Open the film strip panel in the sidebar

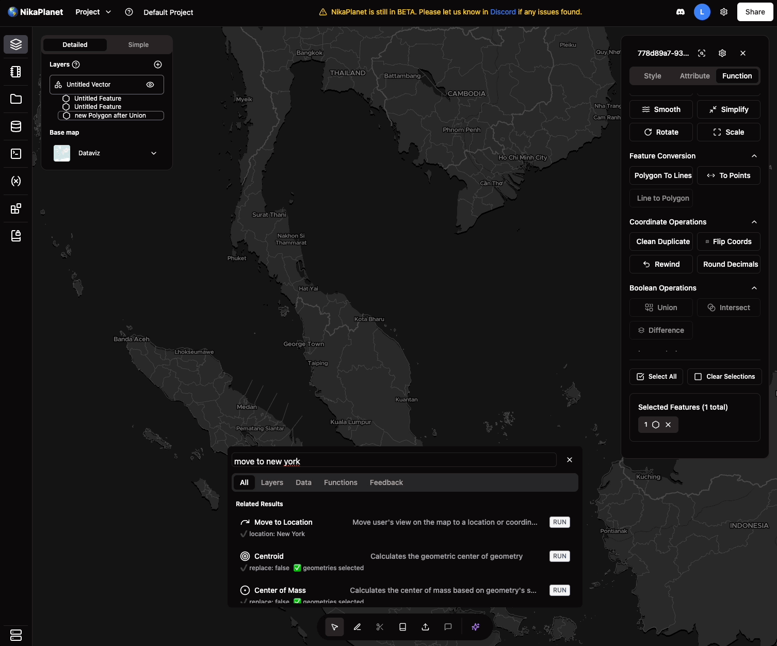coord(16,72)
